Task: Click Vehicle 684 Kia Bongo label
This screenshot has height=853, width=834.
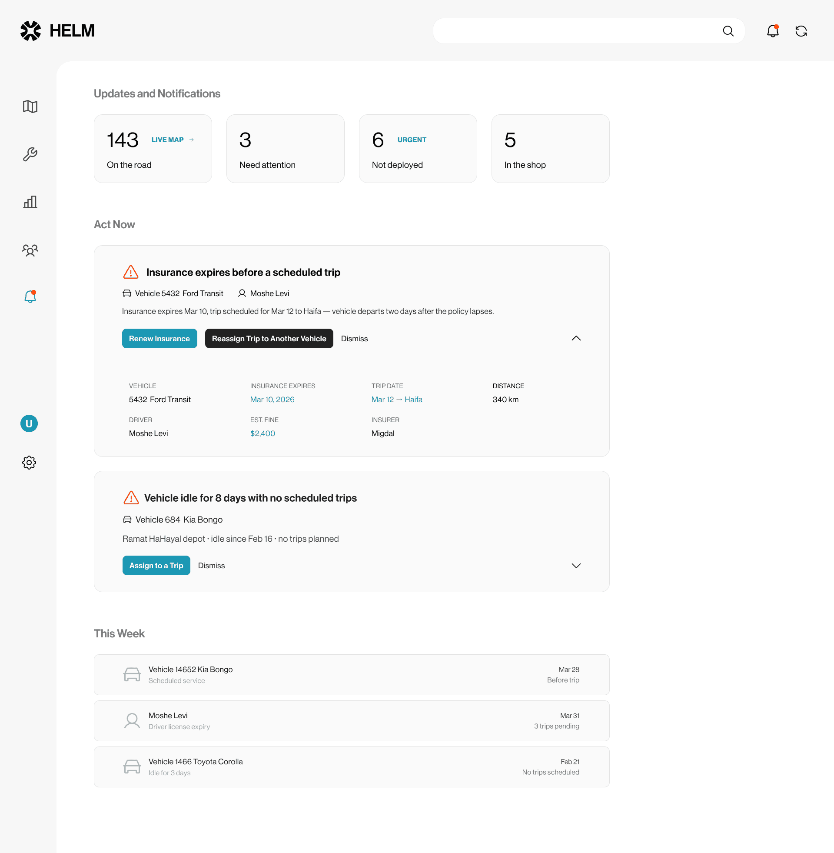Action: (179, 520)
